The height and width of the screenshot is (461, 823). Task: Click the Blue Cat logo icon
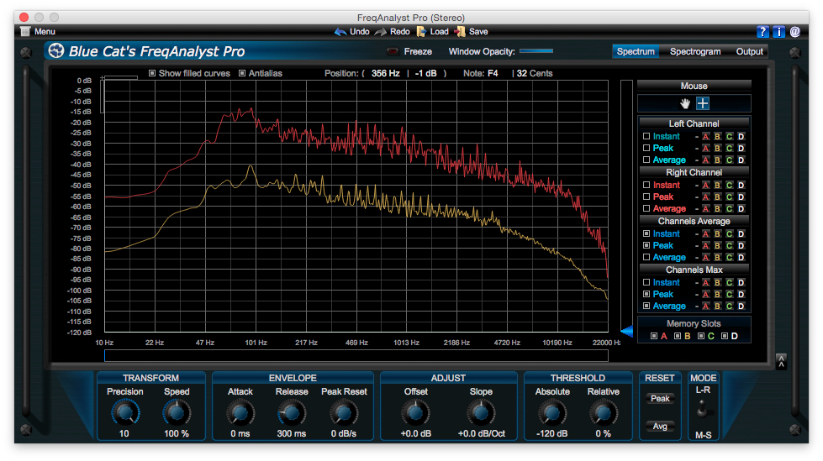click(x=56, y=51)
